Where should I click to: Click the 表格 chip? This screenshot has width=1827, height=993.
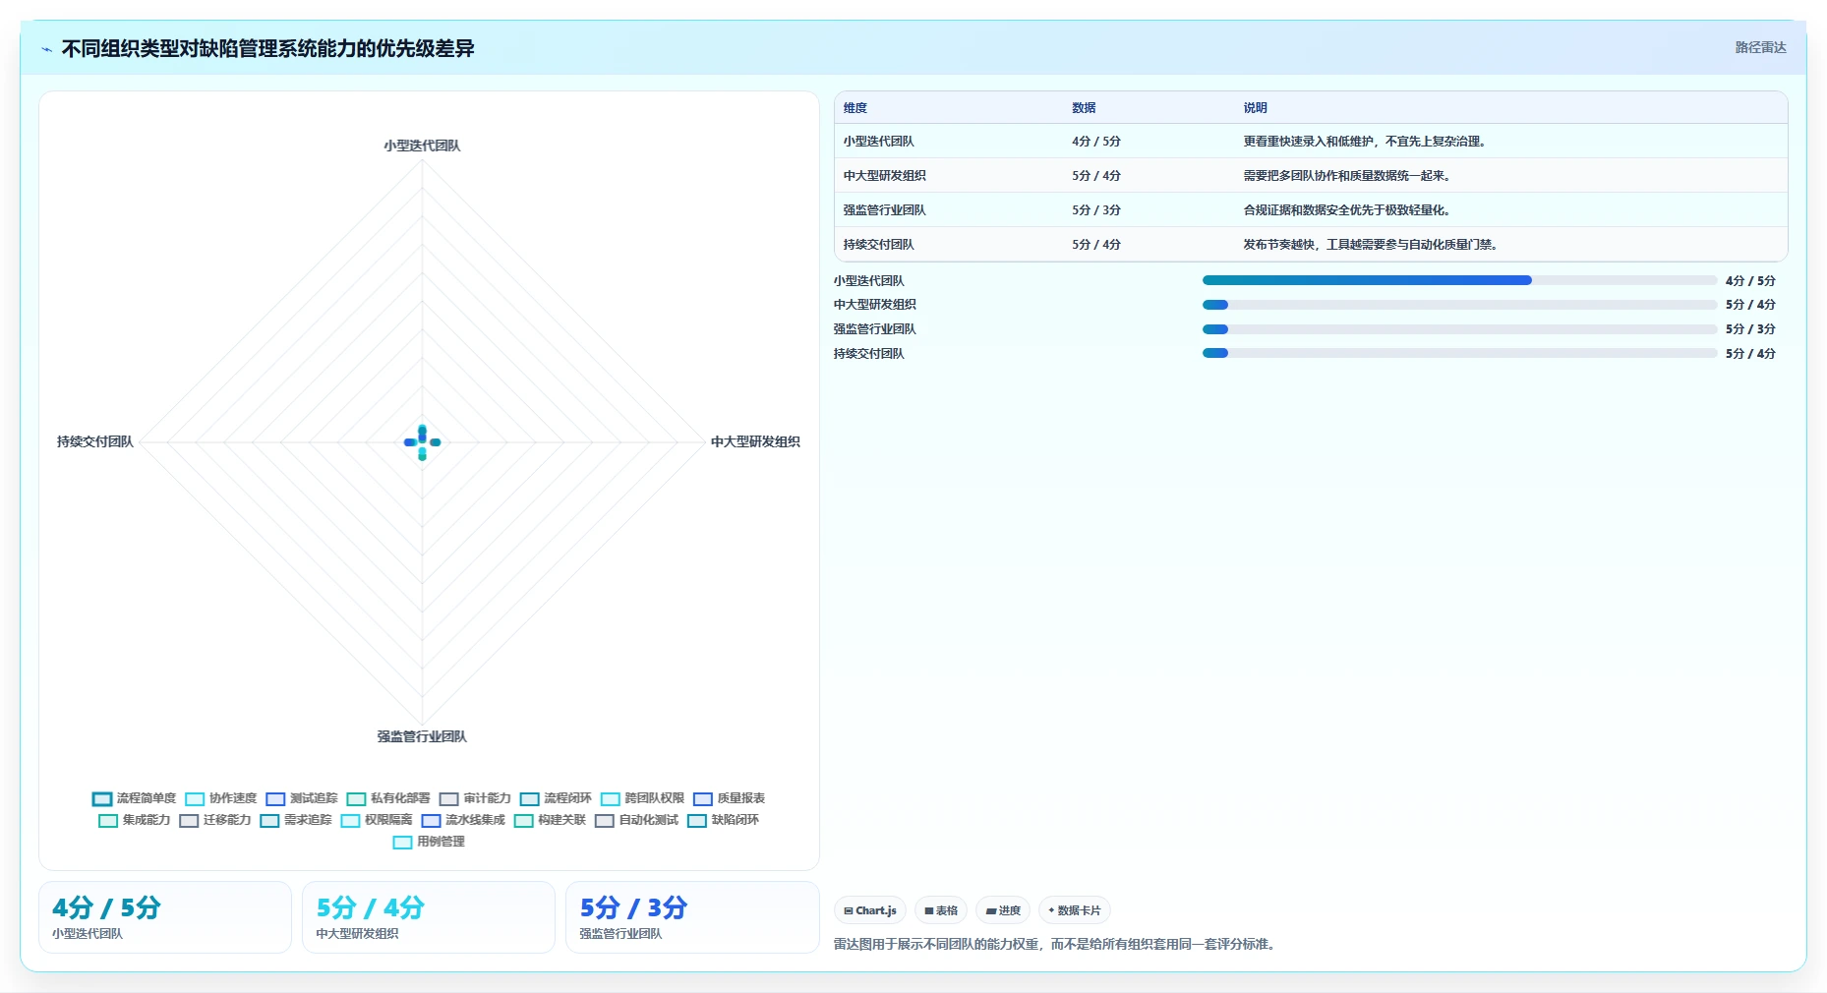pyautogui.click(x=941, y=910)
